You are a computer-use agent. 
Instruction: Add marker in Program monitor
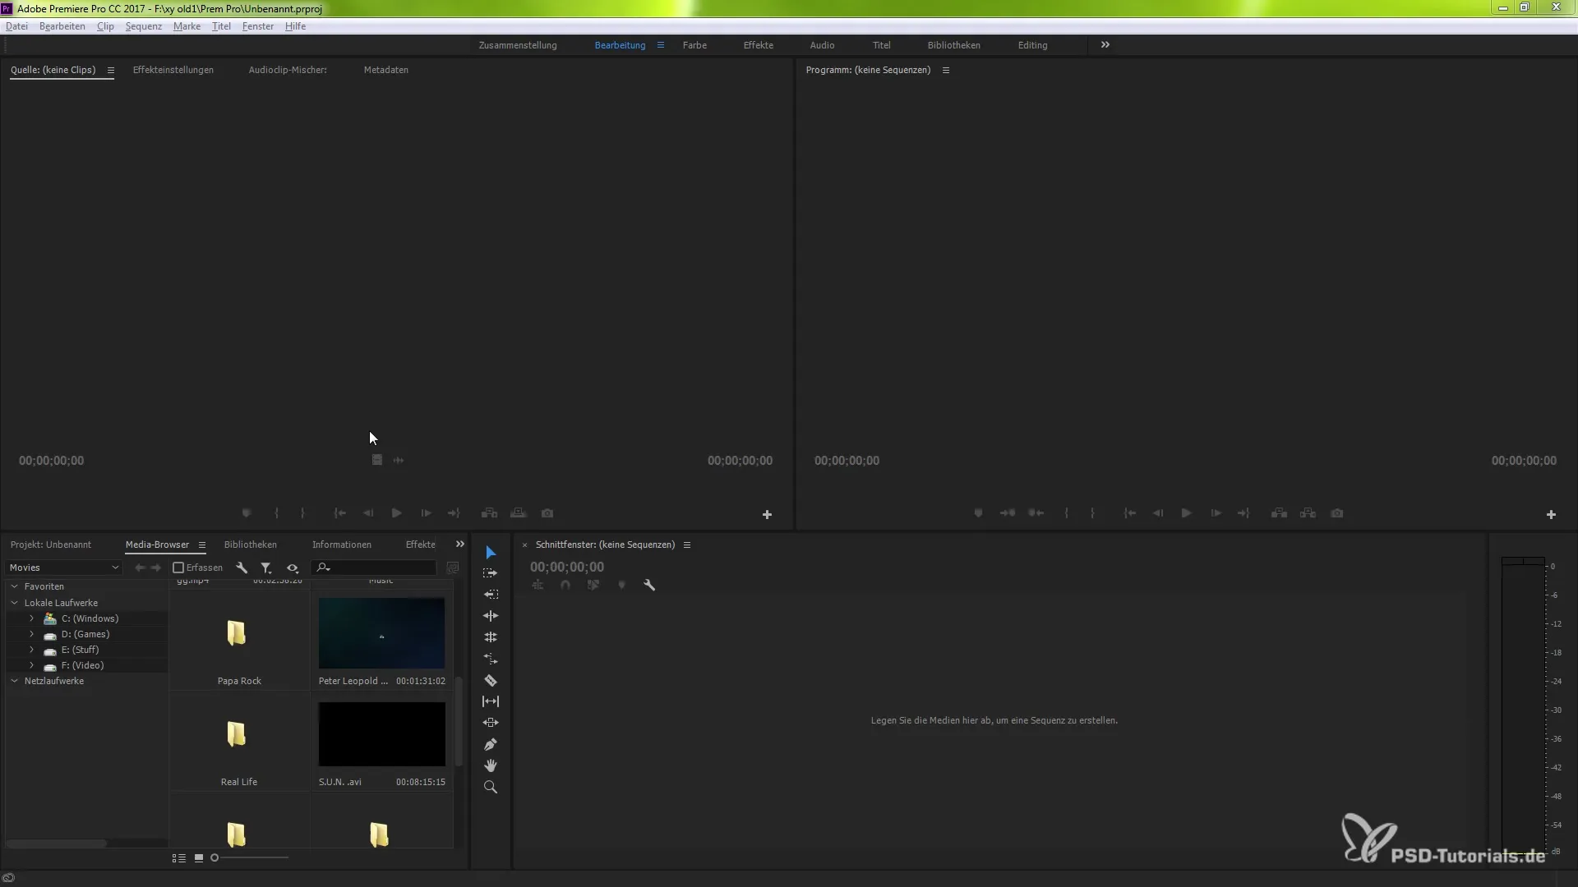[978, 513]
